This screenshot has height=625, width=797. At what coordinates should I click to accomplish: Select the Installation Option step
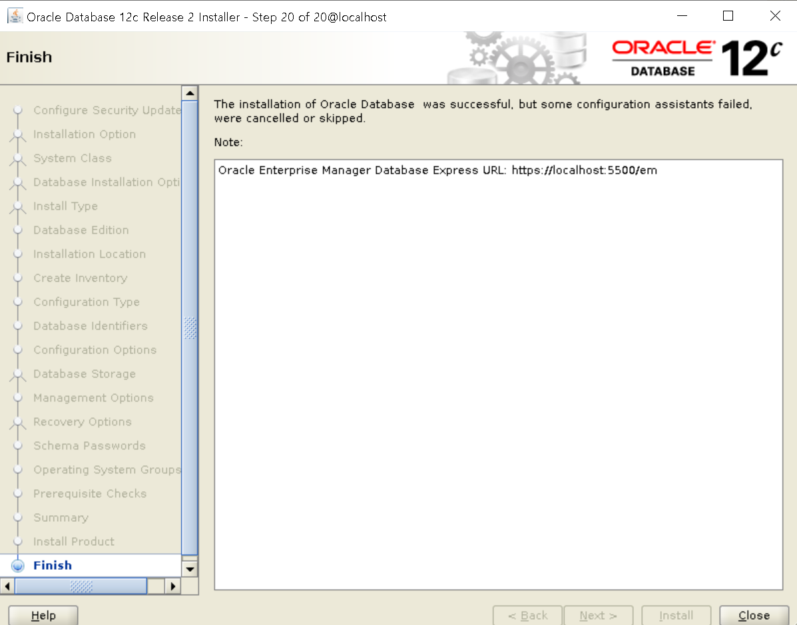tap(85, 134)
